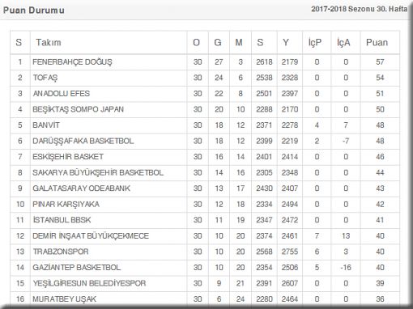The height and width of the screenshot is (309, 413).
Task: Click the 2538 scored value for Tofaş
Action: [264, 78]
